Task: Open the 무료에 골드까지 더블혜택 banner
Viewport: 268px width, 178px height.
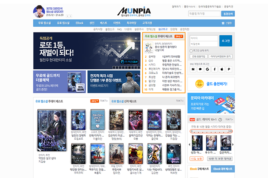Action: coord(59,82)
